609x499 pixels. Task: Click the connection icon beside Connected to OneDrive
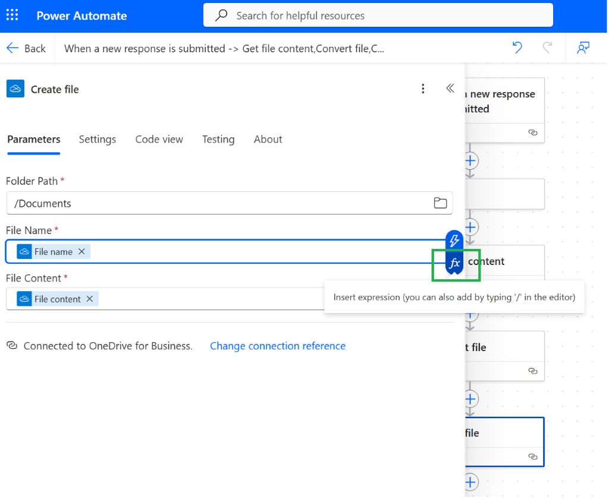12,346
